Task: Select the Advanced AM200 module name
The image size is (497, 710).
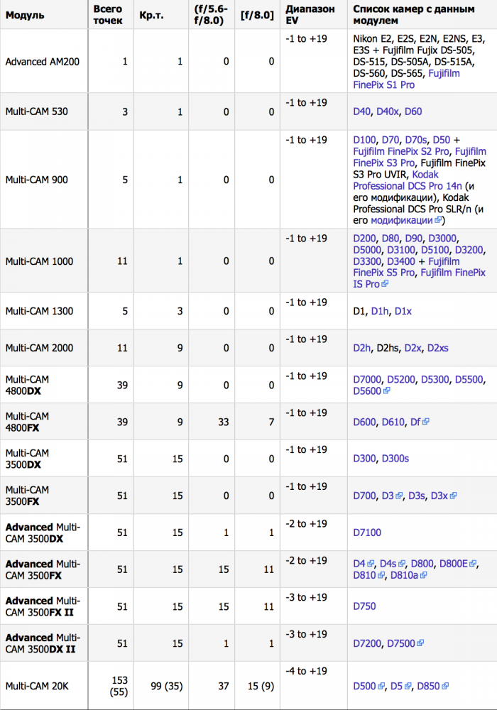Action: coord(42,62)
